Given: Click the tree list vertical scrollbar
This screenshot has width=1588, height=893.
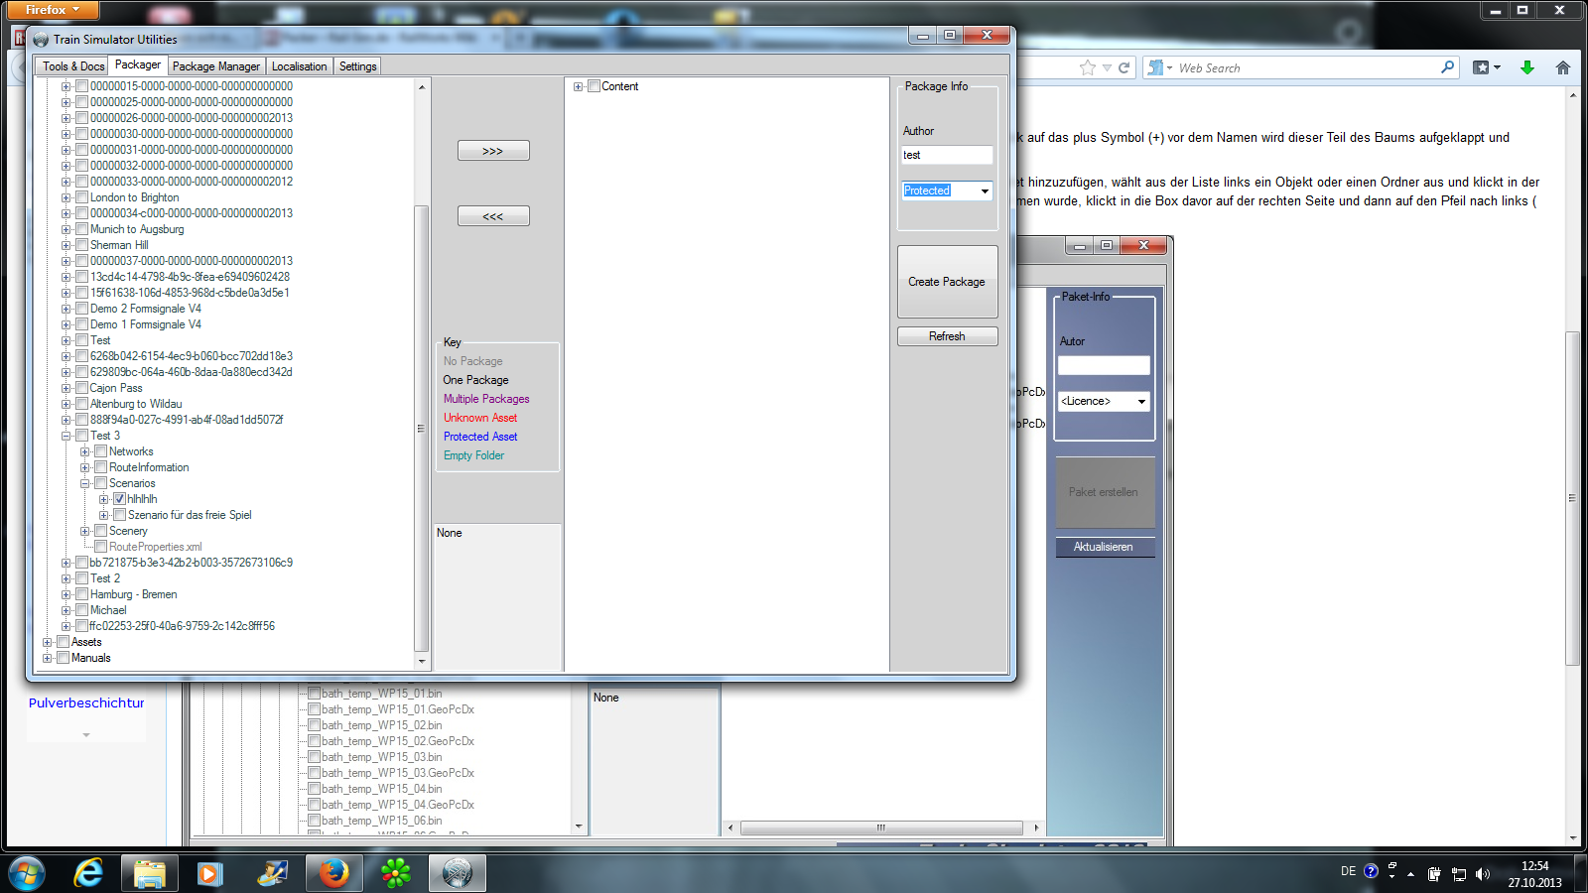Looking at the screenshot, I should [x=422, y=429].
